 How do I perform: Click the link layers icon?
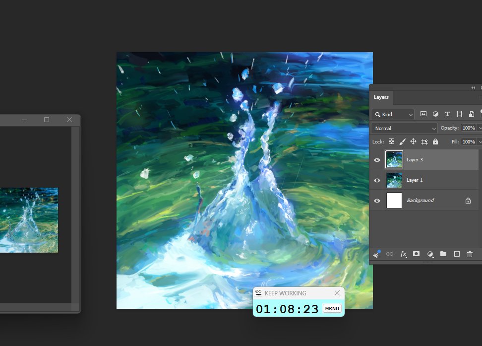pos(389,254)
